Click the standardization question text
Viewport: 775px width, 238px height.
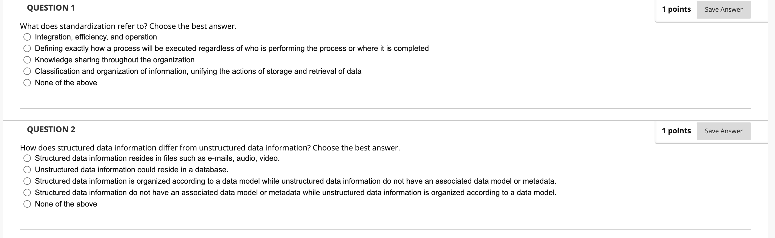(x=128, y=26)
